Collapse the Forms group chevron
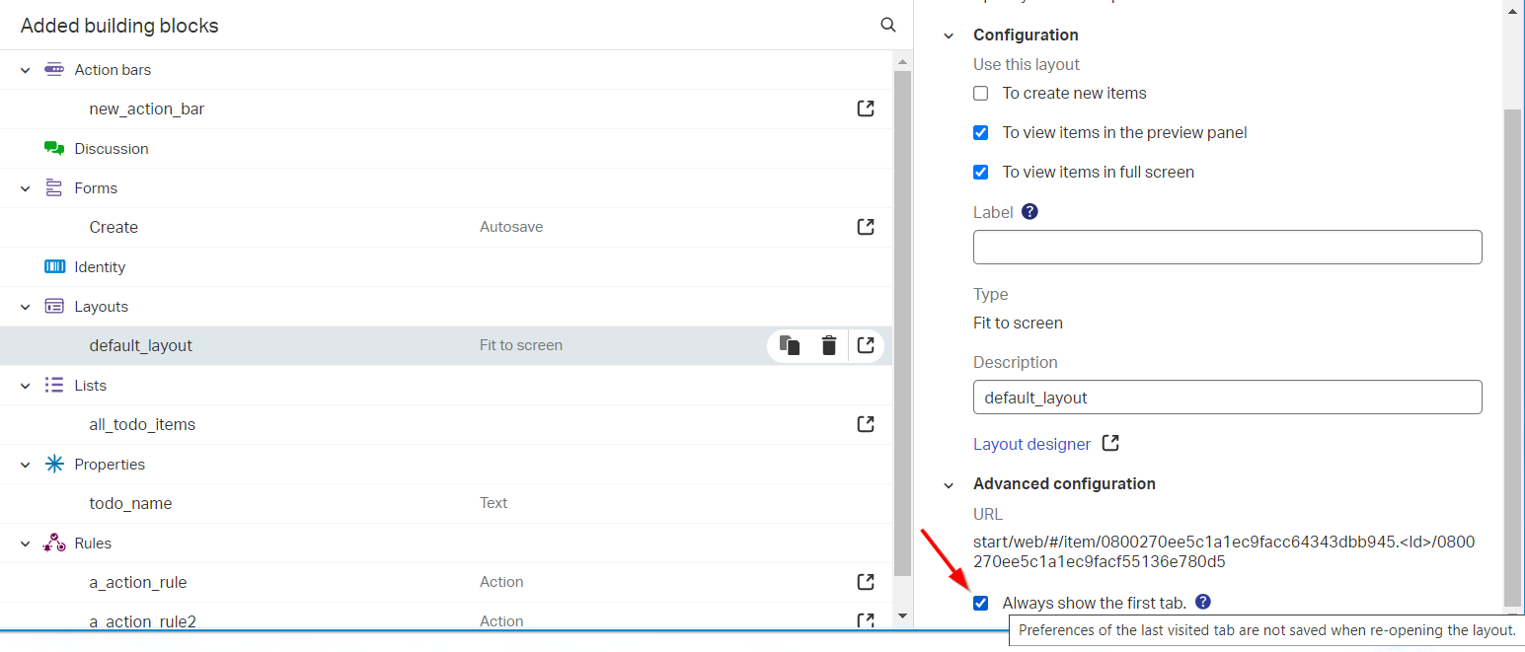Screen dimensions: 1525x652 [x=26, y=188]
